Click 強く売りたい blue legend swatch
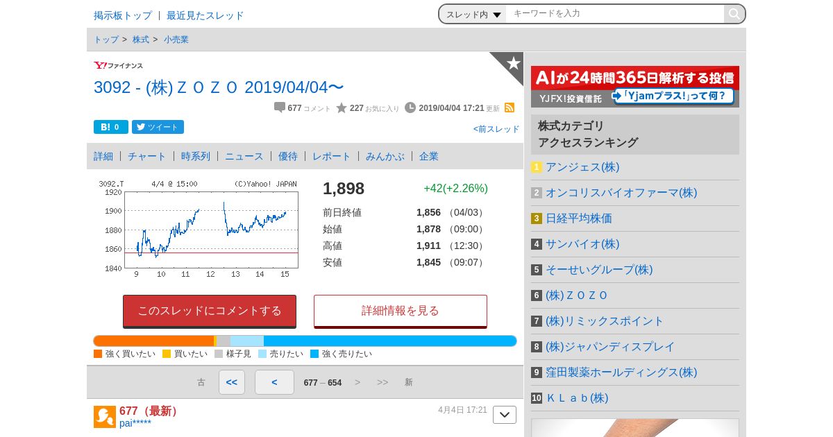The image size is (833, 437). [314, 354]
